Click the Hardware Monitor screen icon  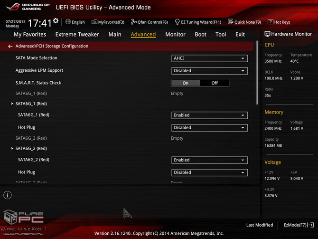click(267, 34)
